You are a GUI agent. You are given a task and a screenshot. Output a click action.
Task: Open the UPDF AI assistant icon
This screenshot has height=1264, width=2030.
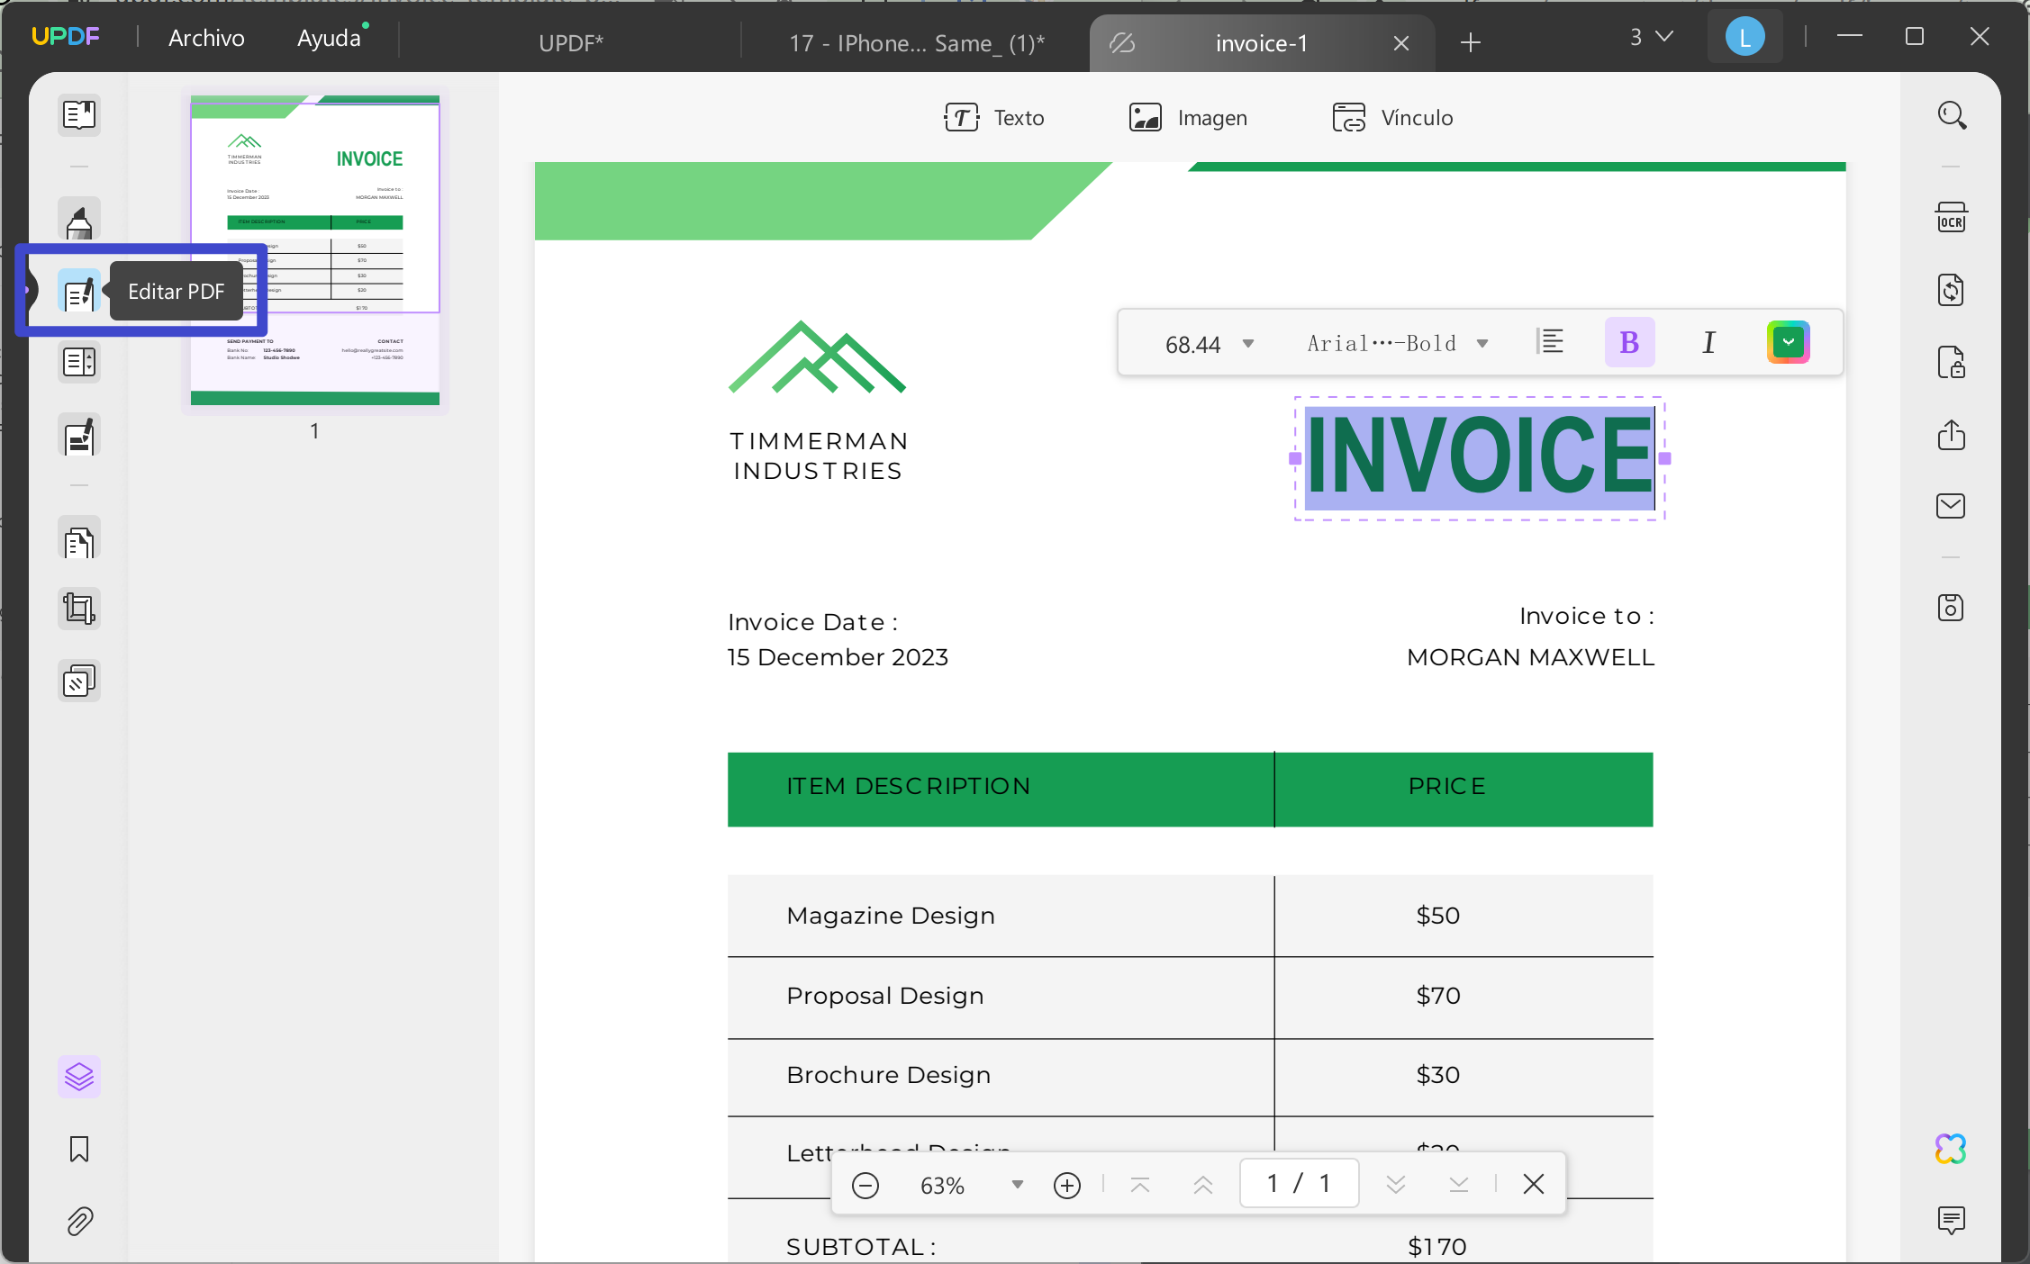click(1951, 1149)
